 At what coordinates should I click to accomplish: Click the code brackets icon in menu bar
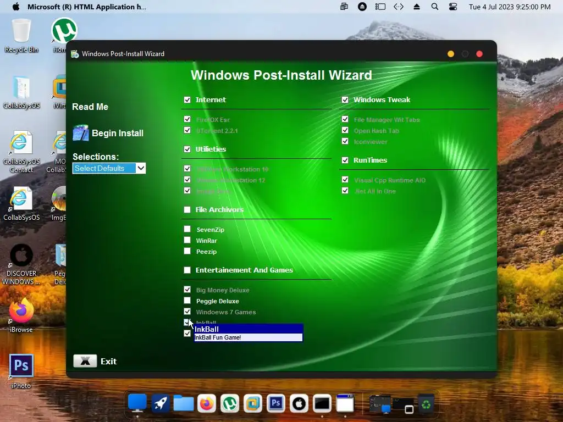click(x=399, y=7)
